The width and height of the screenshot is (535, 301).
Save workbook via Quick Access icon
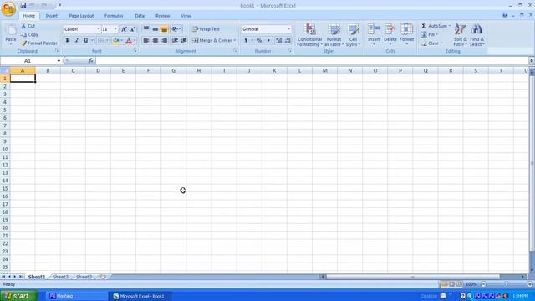coord(23,5)
